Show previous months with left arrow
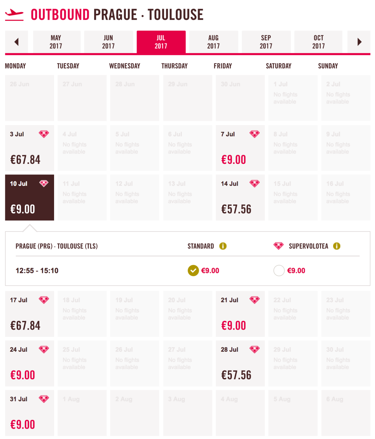The height and width of the screenshot is (439, 375). (x=17, y=42)
